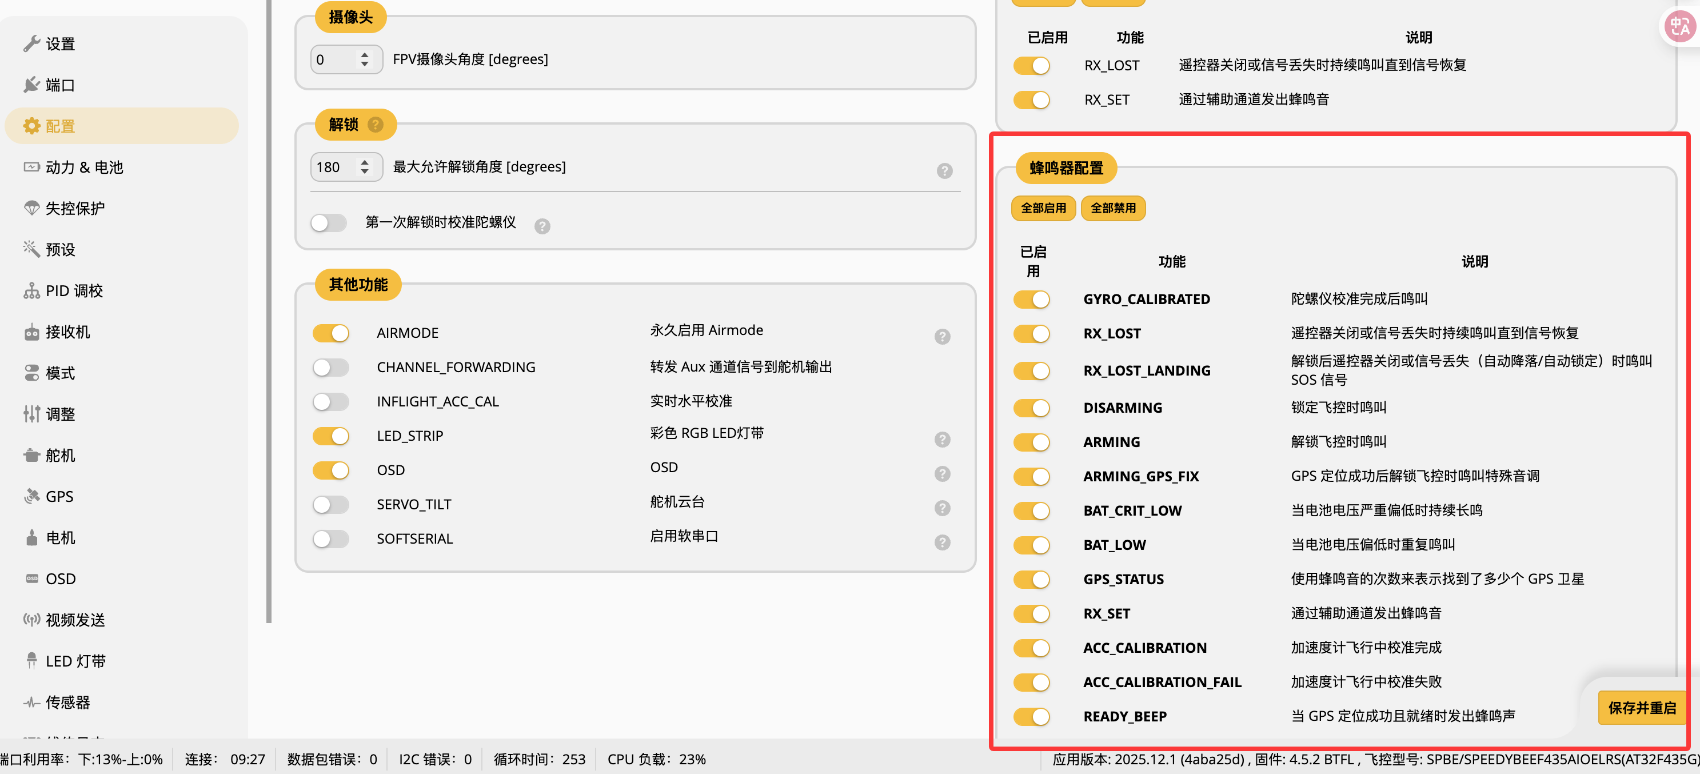Click help icon for AIRMODE row
This screenshot has height=774, width=1700.
[x=941, y=337]
